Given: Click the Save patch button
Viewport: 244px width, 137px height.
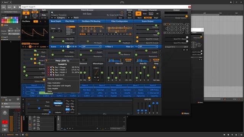Looking at the screenshot, I should [120, 18].
